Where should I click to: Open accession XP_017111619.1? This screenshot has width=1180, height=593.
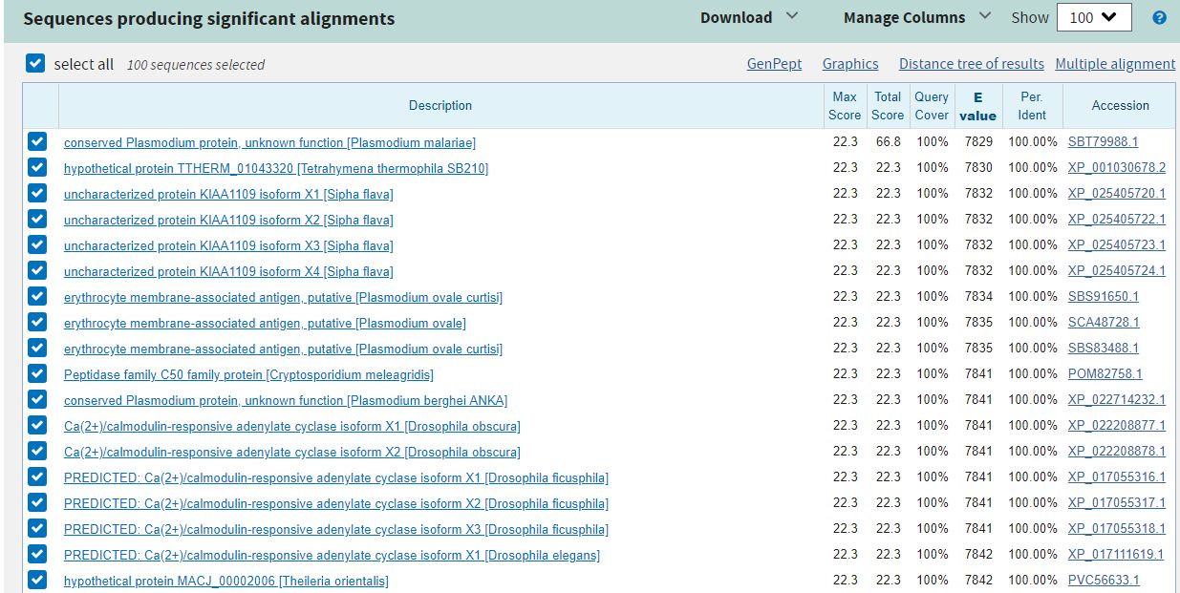coord(1117,554)
